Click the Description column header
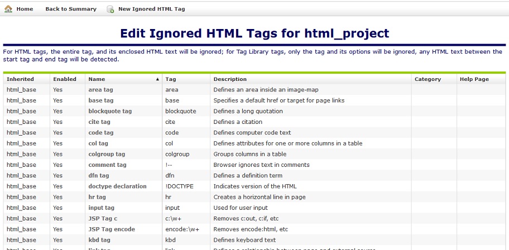This screenshot has height=250, width=509. [230, 79]
